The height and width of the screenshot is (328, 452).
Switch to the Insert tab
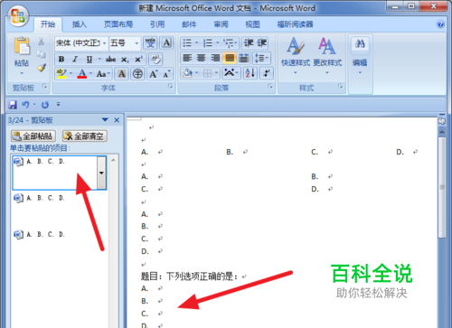80,24
